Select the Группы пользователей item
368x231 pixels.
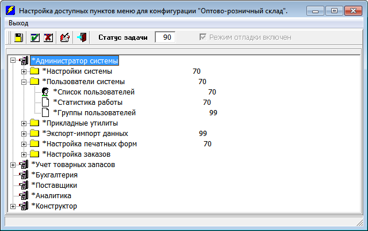(x=94, y=113)
